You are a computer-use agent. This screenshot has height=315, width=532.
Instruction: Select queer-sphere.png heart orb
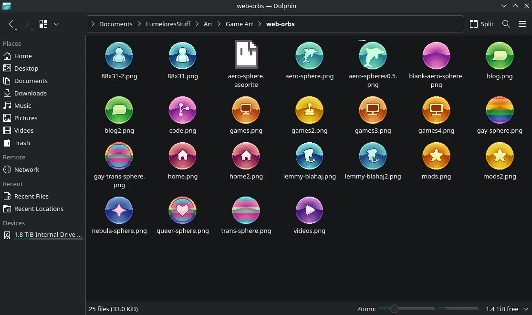pos(183,210)
